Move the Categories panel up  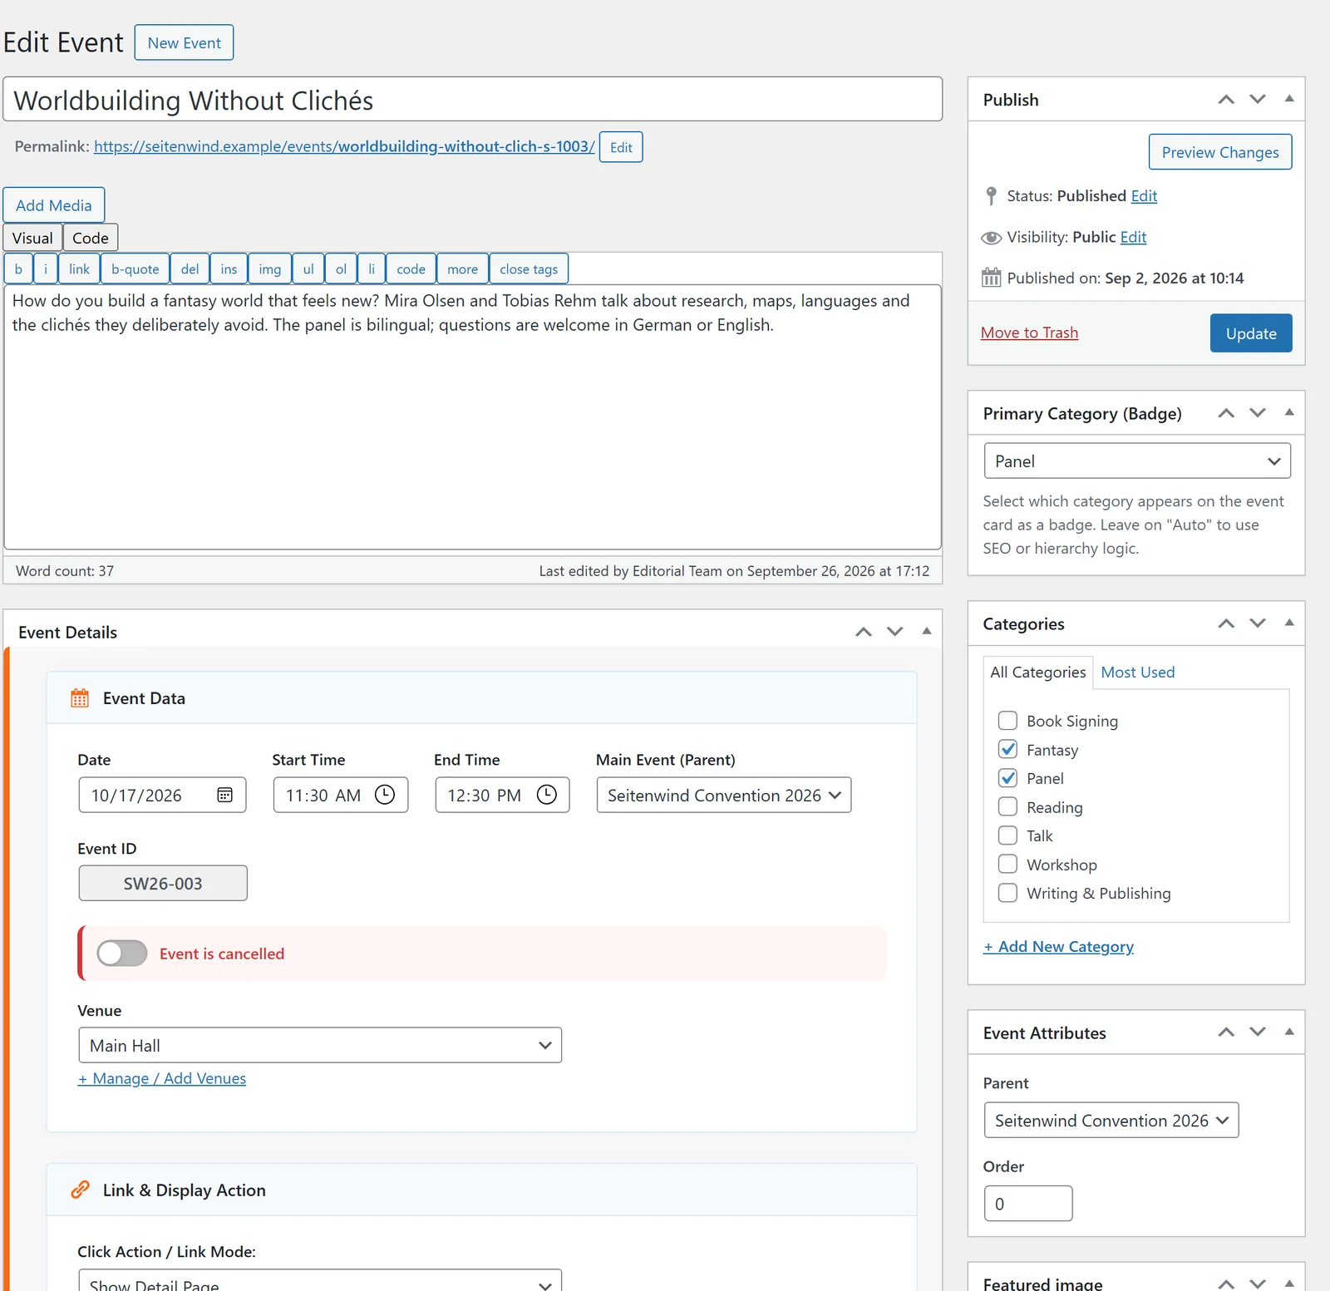click(x=1226, y=623)
